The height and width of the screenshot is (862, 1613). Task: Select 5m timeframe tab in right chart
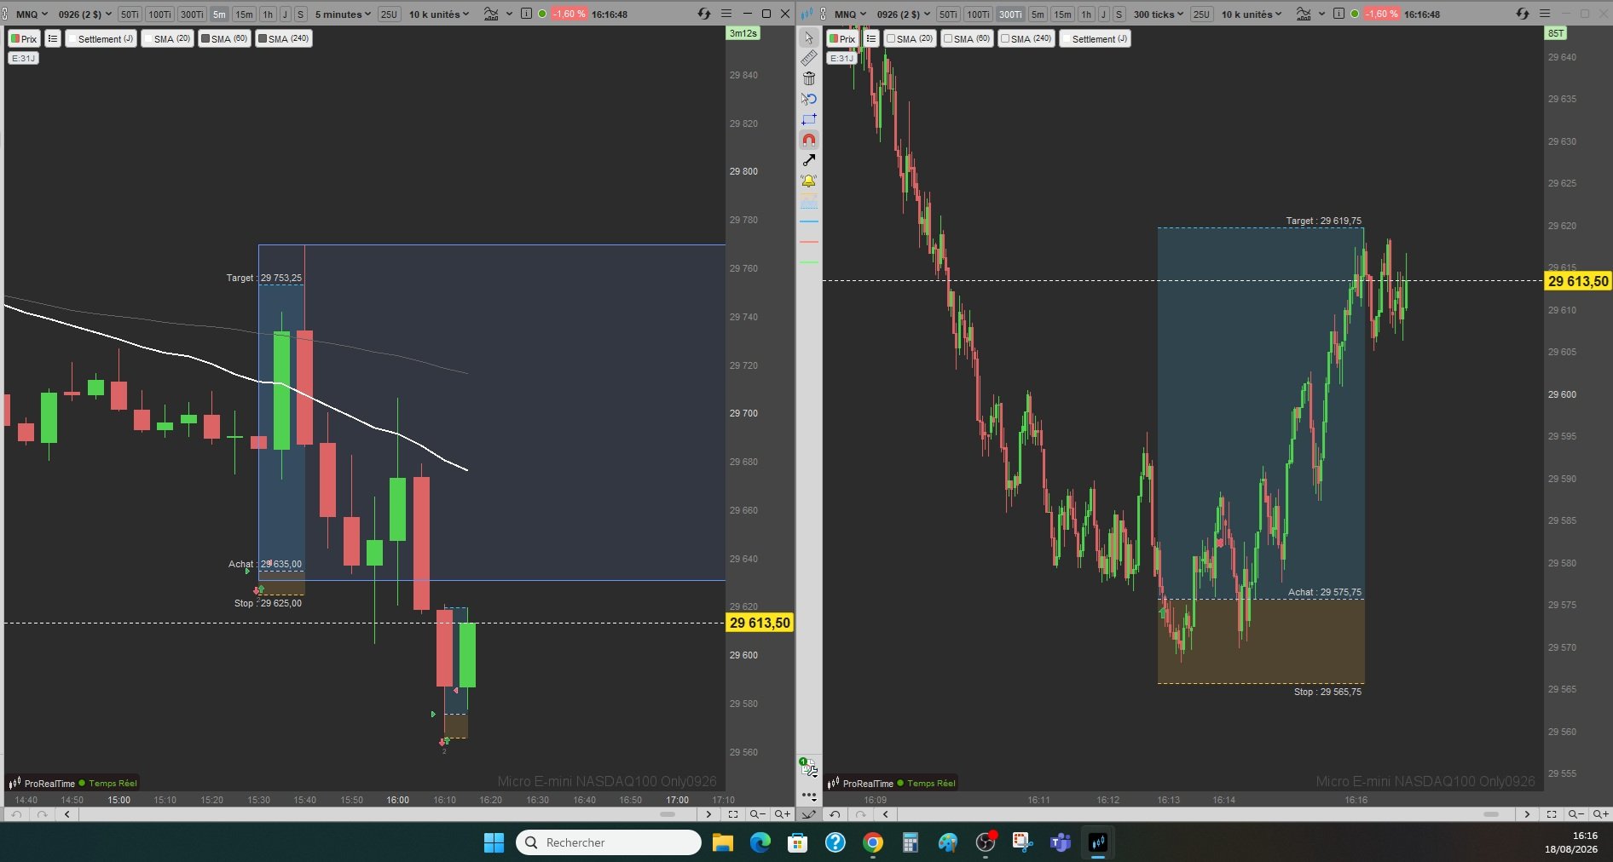[1038, 14]
